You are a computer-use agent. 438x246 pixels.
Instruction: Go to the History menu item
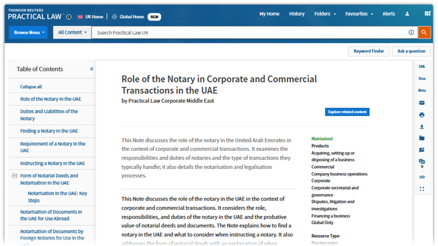tap(296, 14)
